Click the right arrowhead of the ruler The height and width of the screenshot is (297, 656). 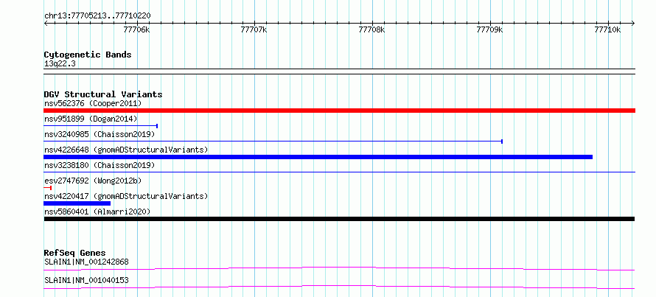pyautogui.click(x=633, y=23)
